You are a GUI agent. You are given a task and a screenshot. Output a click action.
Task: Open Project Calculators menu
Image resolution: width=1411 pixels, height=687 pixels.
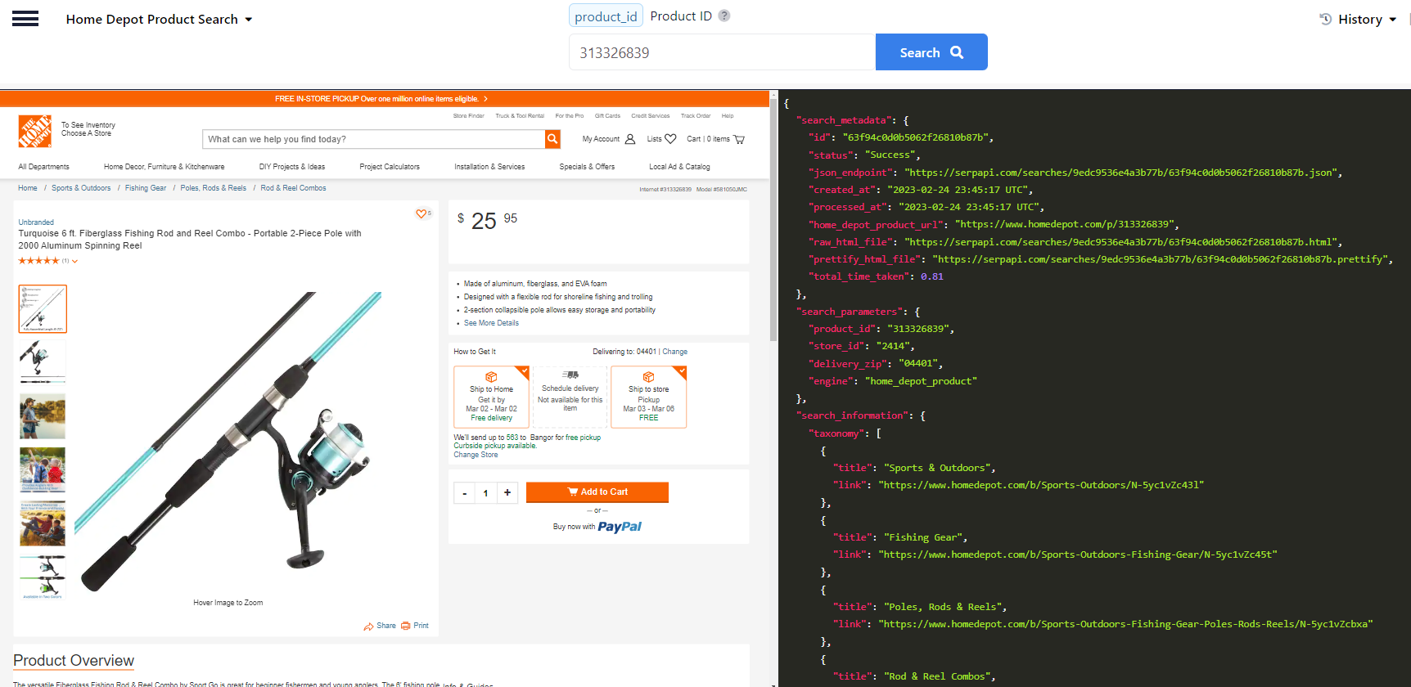[390, 167]
